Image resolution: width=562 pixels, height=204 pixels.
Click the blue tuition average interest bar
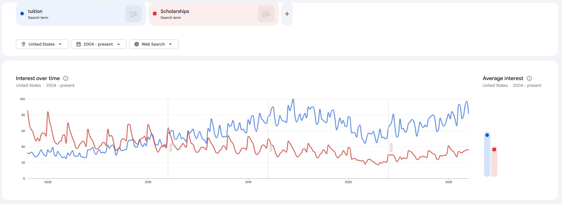click(x=487, y=155)
